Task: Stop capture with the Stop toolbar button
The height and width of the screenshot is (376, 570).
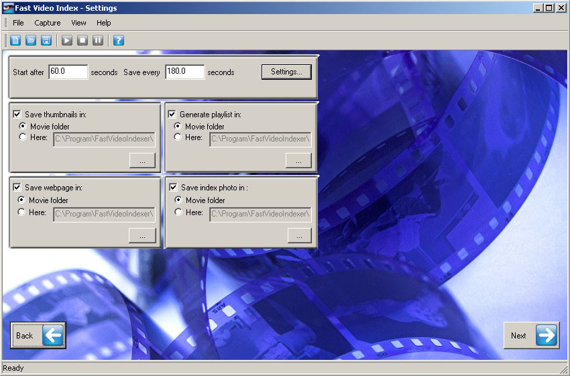Action: point(82,40)
